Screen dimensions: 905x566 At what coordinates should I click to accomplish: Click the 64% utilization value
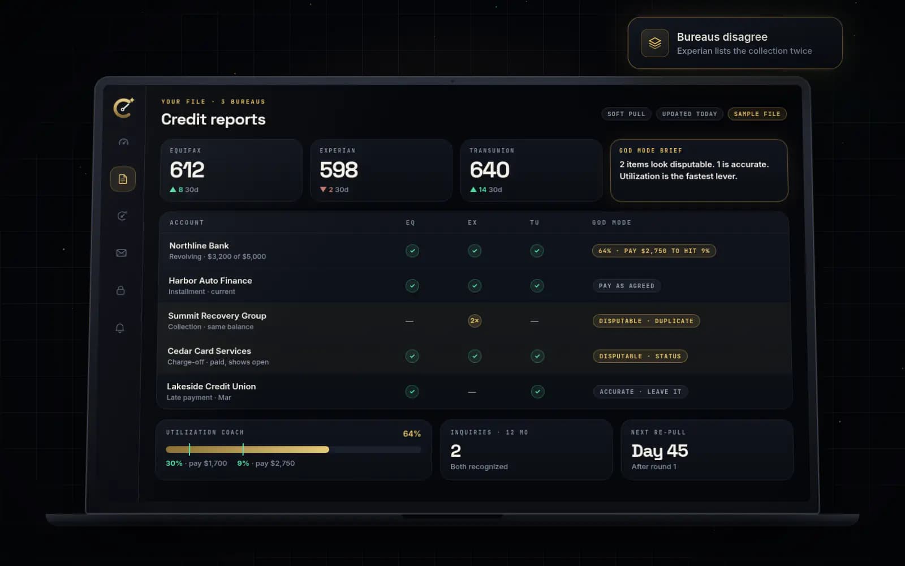[412, 434]
